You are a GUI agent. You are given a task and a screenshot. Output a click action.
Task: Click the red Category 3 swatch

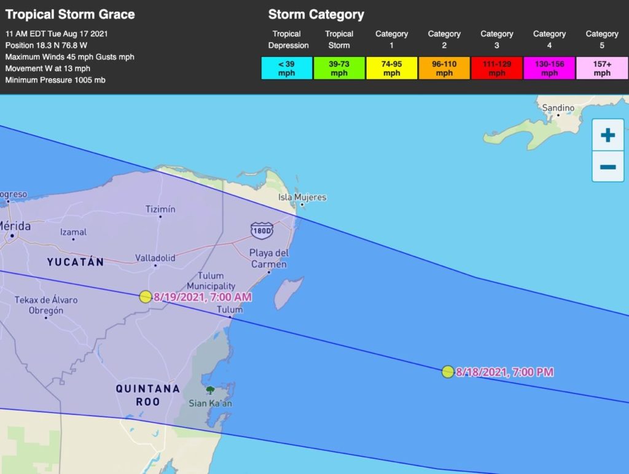[x=496, y=68]
